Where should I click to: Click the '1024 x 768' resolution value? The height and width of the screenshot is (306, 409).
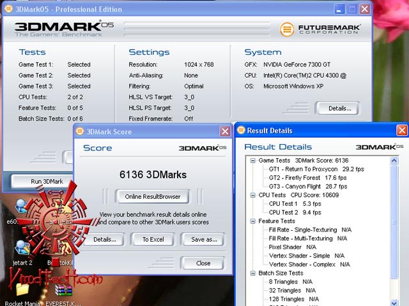click(199, 64)
